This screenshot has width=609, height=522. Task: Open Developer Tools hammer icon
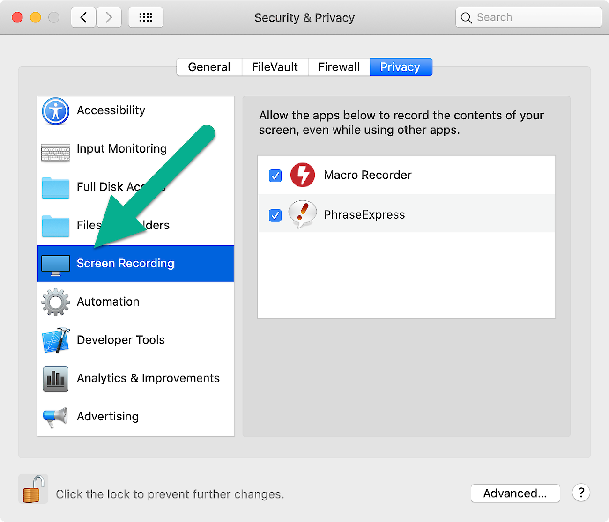(55, 340)
